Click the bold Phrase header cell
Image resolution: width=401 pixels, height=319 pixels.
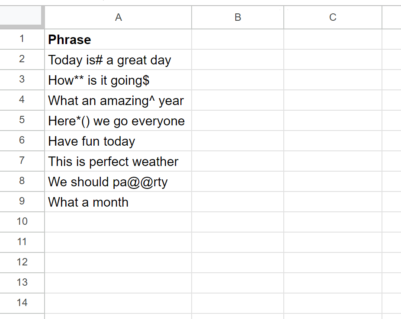pyautogui.click(x=118, y=39)
